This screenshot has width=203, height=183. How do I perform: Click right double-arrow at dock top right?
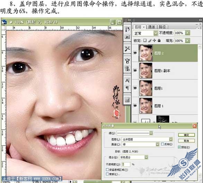tap(201, 20)
